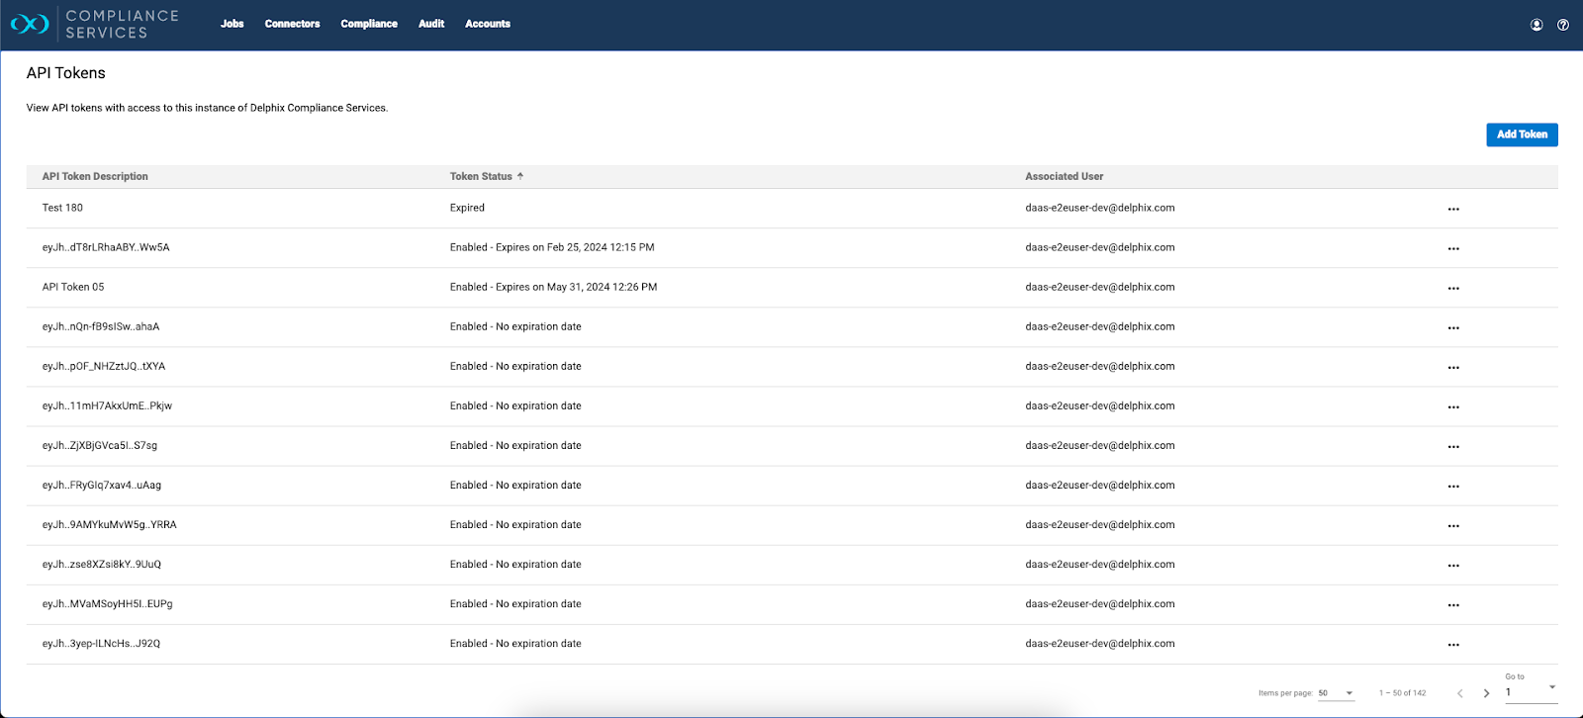This screenshot has width=1583, height=718.
Task: Toggle the Token Status sort arrow
Action: (x=520, y=176)
